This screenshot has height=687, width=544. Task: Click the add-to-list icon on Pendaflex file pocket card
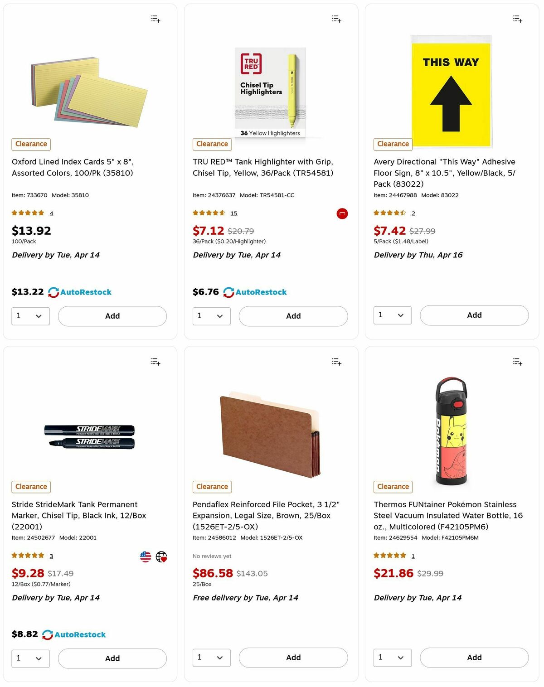(x=336, y=362)
